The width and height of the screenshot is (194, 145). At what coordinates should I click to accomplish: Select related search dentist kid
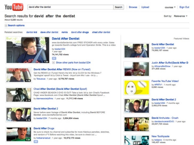tap(31, 32)
